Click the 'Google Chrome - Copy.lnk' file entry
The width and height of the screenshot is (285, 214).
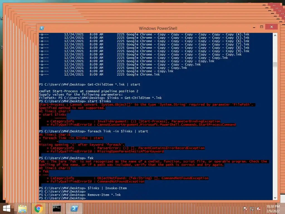(150, 71)
